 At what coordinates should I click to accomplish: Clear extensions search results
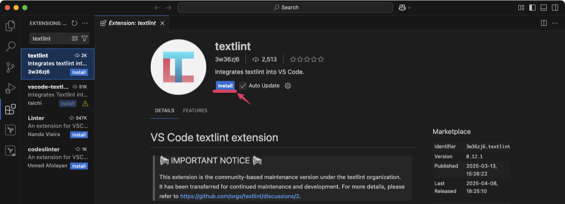pyautogui.click(x=74, y=39)
